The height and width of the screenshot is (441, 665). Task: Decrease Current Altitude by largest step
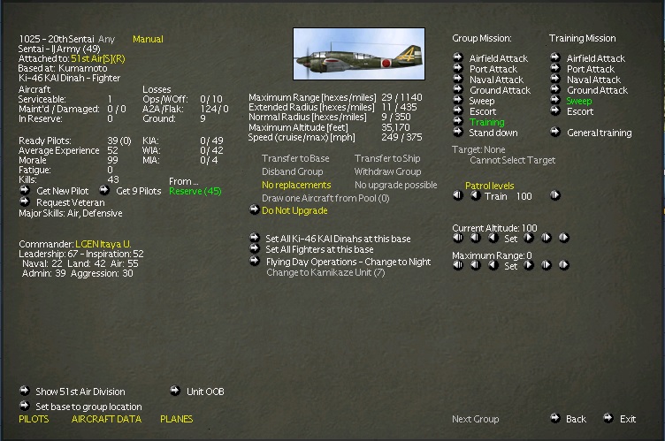458,238
